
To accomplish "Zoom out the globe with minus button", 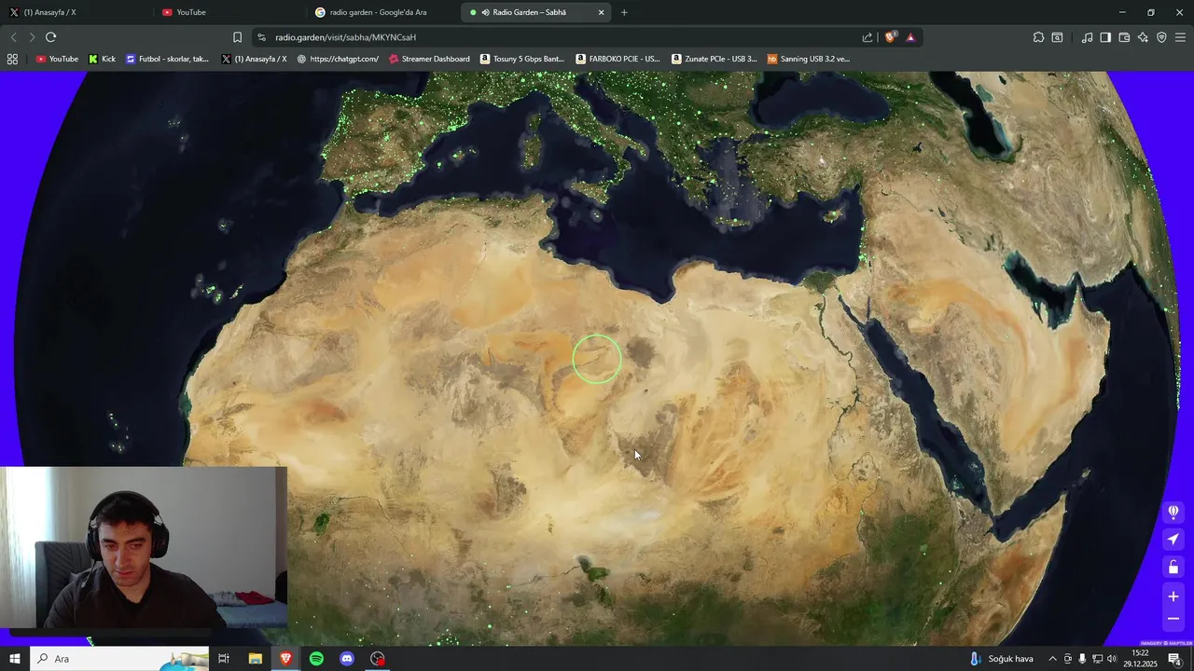I will [1173, 619].
